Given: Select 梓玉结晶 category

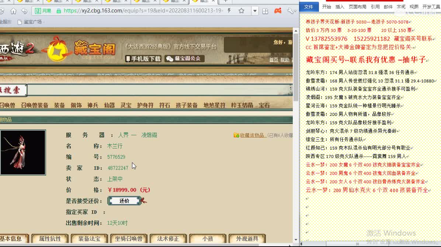Looking at the screenshot, I should coord(242,105).
